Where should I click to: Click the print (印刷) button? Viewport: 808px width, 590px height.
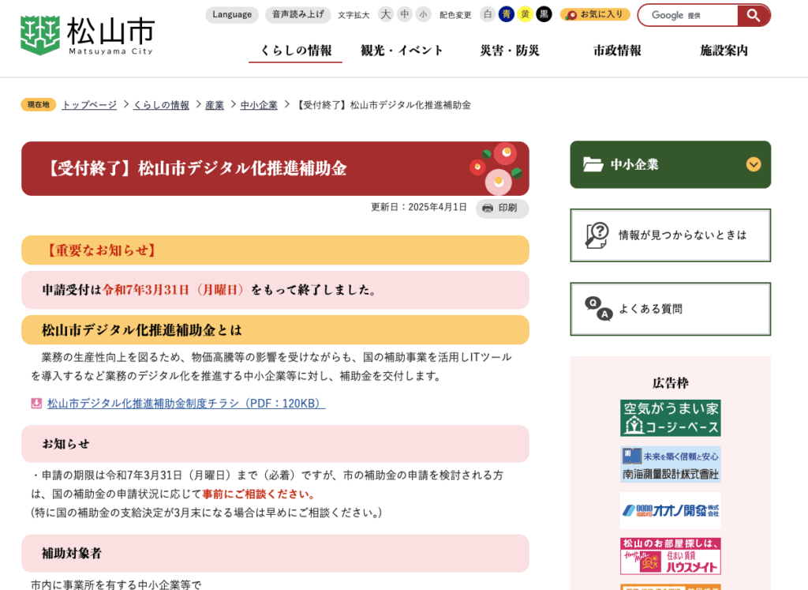coord(501,208)
